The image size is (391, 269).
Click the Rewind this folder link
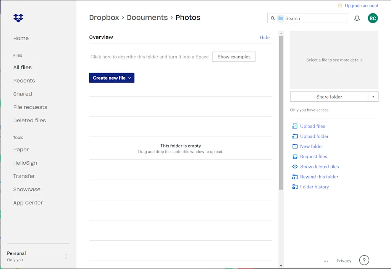319,177
